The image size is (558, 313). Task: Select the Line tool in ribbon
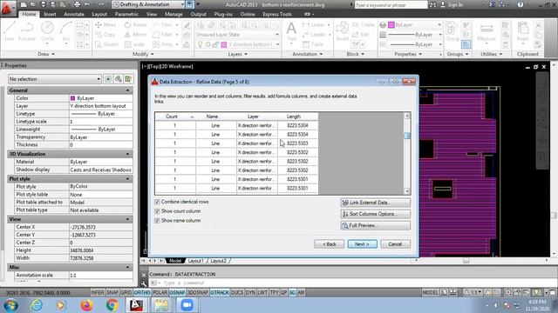pos(10,31)
